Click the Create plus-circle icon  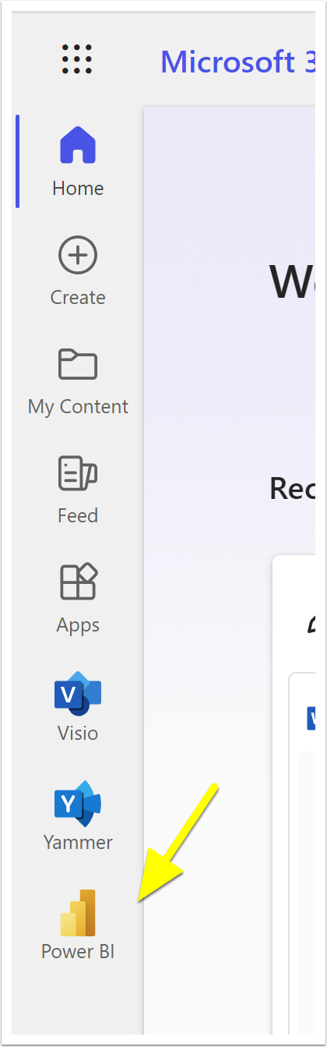tap(78, 255)
